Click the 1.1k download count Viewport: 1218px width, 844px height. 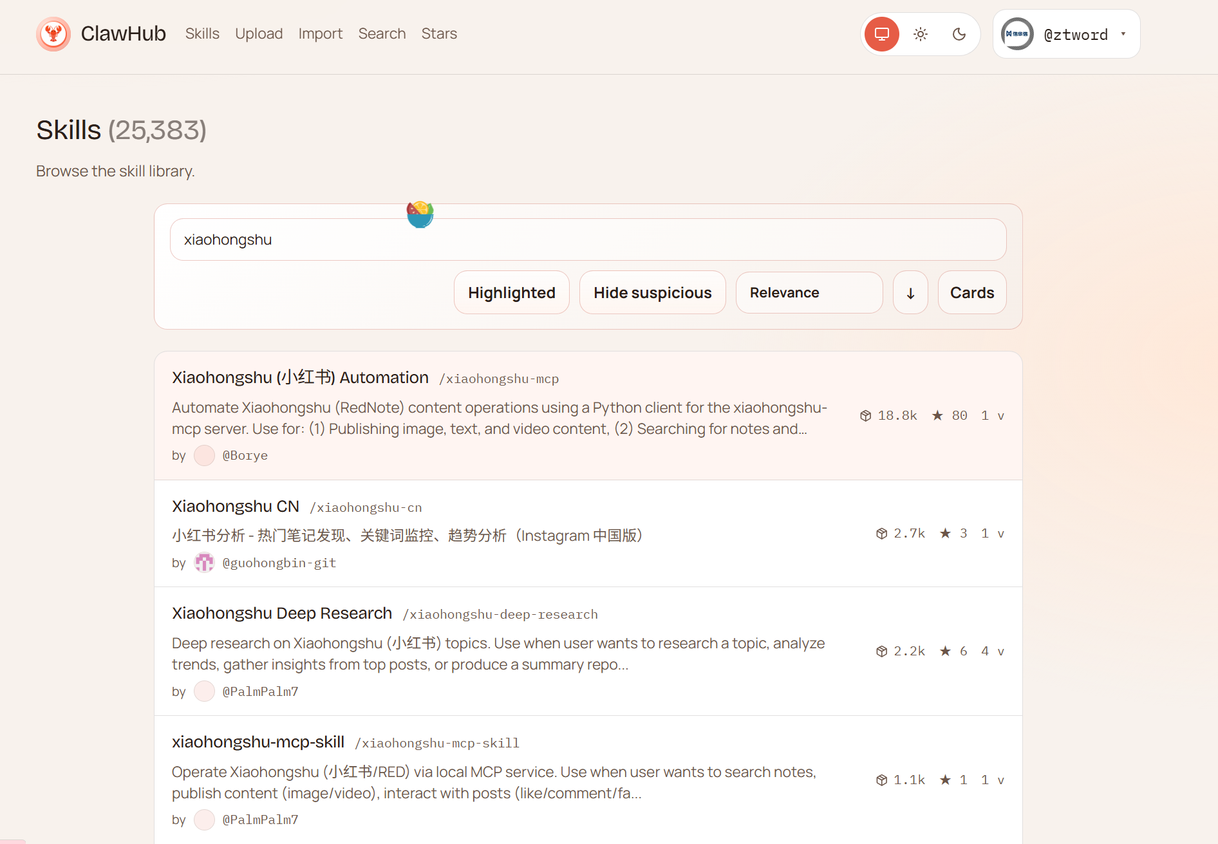pyautogui.click(x=909, y=780)
